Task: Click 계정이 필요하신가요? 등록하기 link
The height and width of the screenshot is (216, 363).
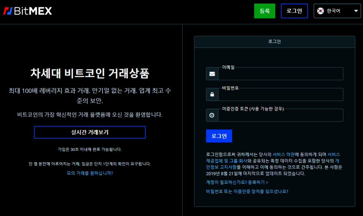Action: 237,183
